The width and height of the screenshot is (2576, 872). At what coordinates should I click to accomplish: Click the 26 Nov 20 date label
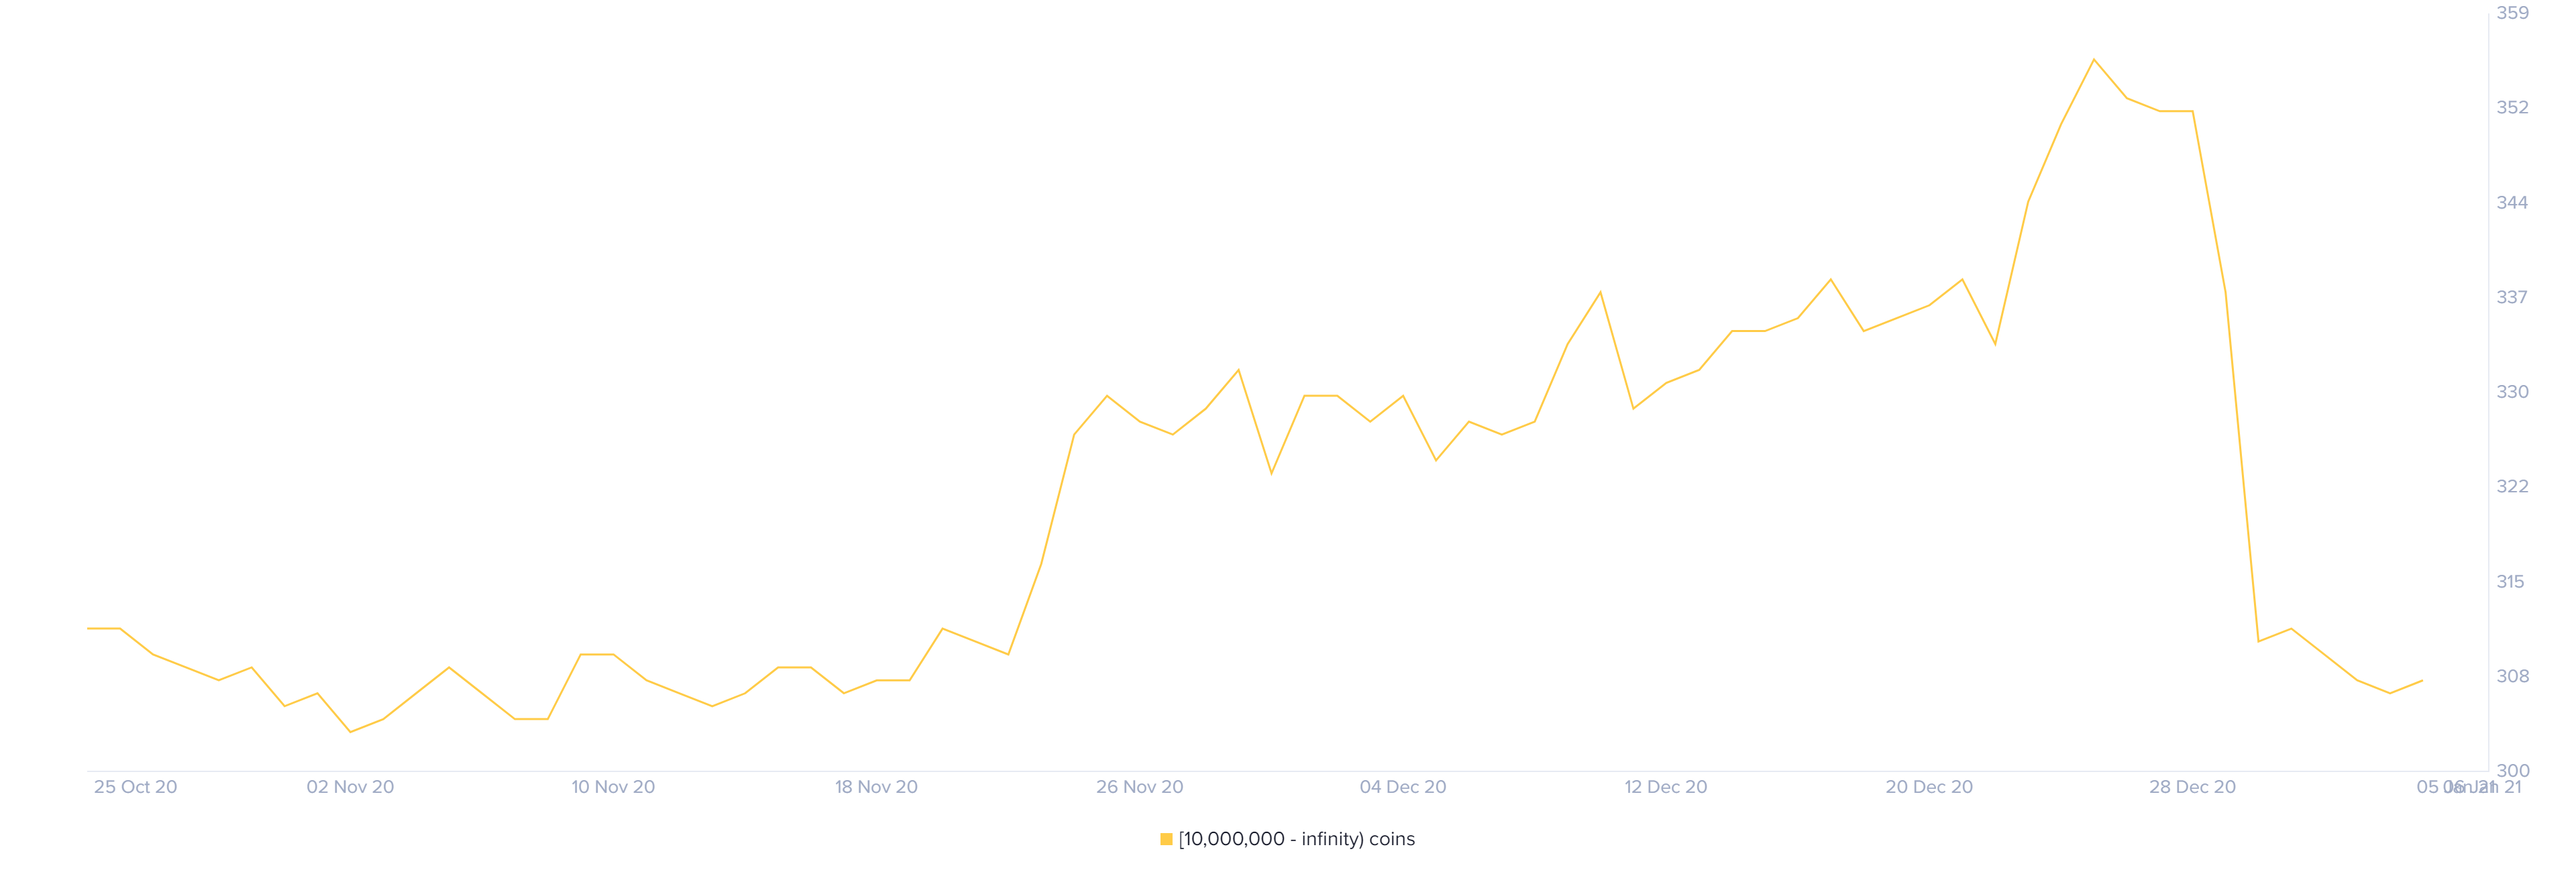(1140, 787)
